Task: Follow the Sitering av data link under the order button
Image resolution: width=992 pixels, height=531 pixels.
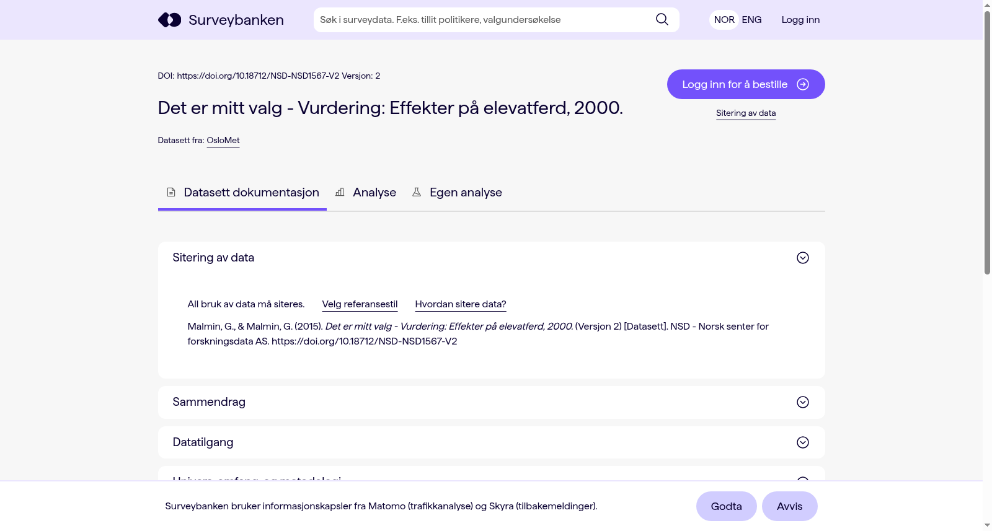Action: [x=746, y=113]
